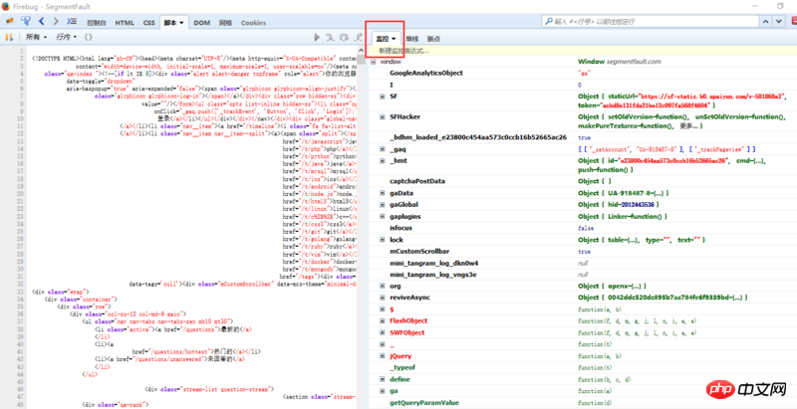The image size is (797, 409).
Task: Expand the SFHacker object node
Action: [380, 116]
